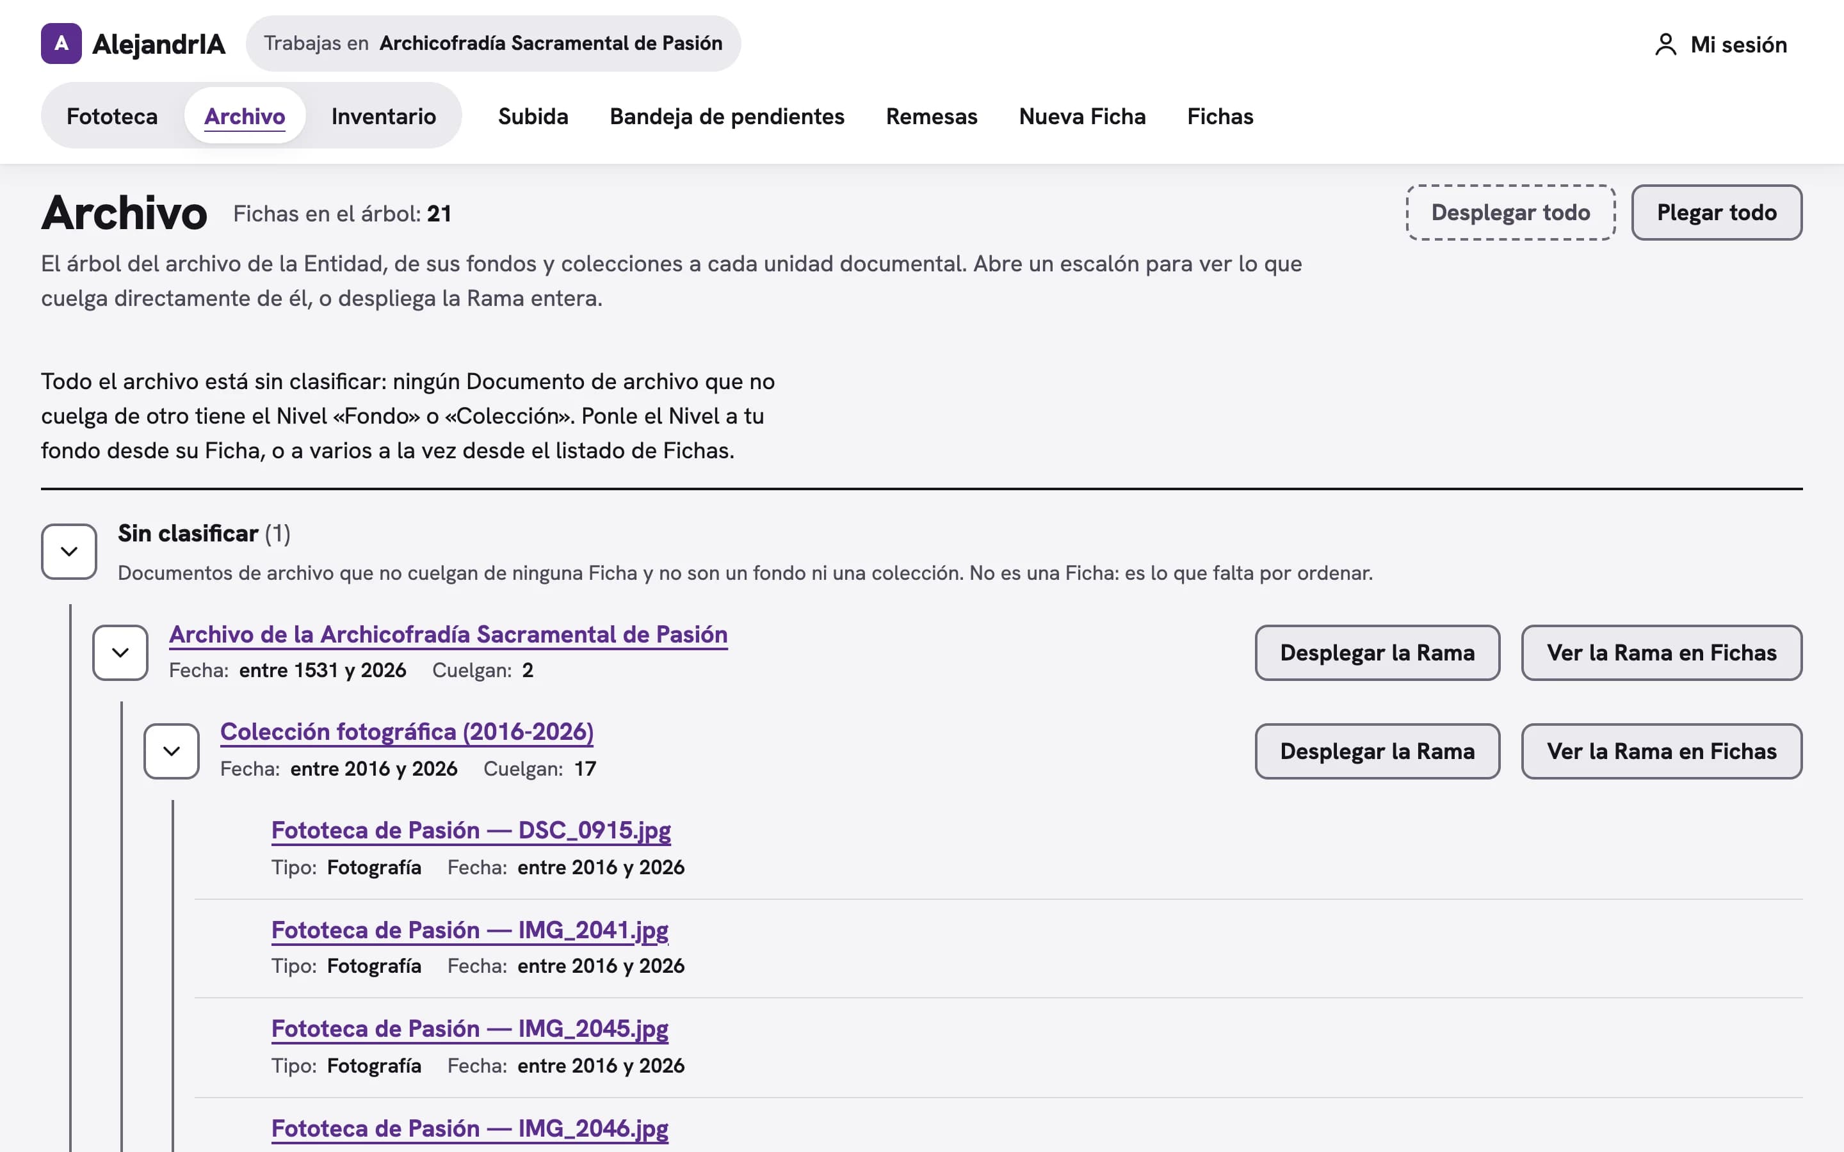Select the active Archivo tab
Image resolution: width=1844 pixels, height=1152 pixels.
tap(245, 116)
